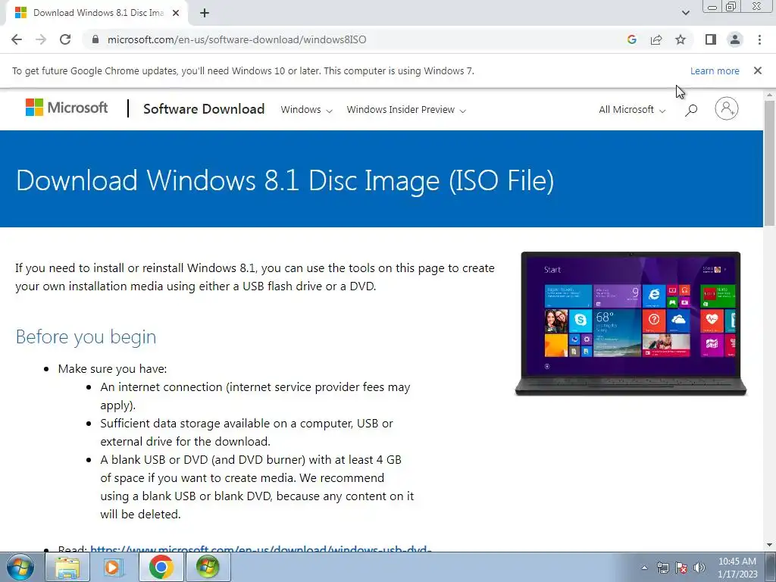Switch to Chrome in the taskbar
776x582 pixels.
click(161, 567)
